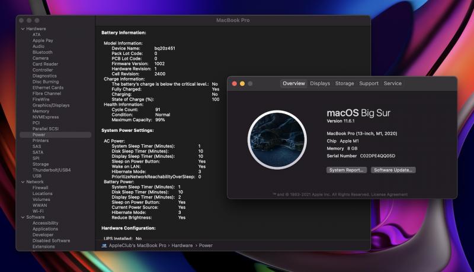This screenshot has height=272, width=474.
Task: Select ATA in the sidebar
Action: click(x=36, y=35)
